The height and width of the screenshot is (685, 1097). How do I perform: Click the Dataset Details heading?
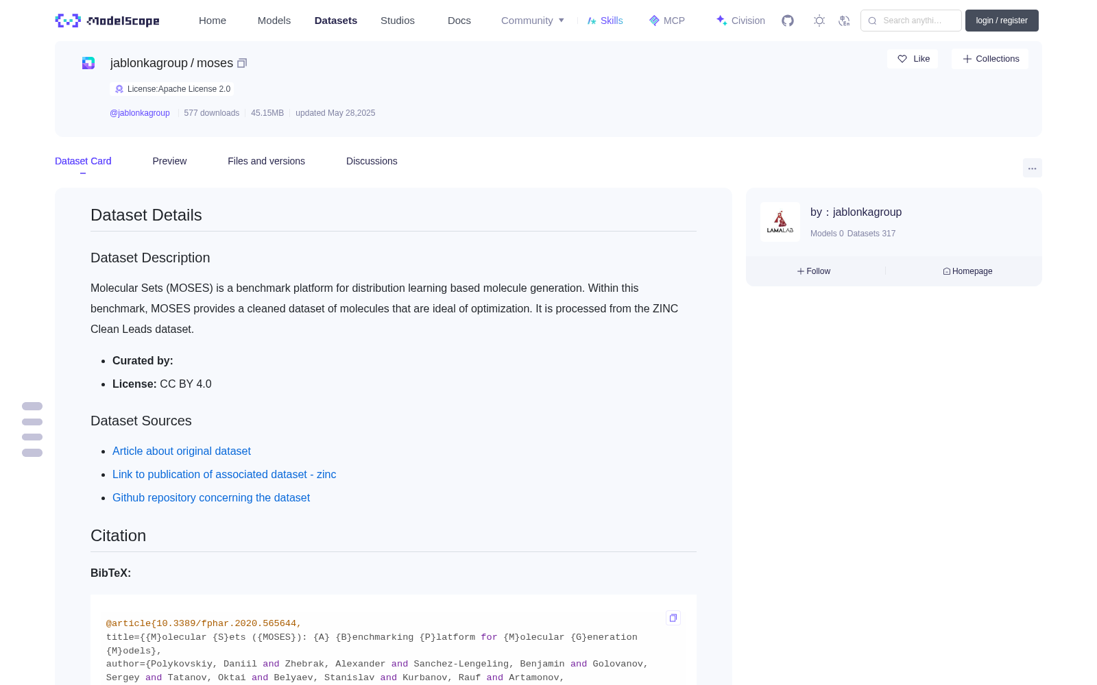tap(146, 215)
